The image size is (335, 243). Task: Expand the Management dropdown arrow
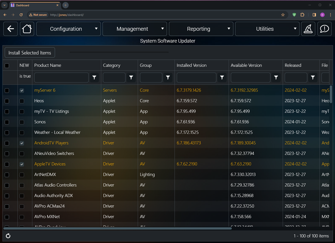point(163,28)
